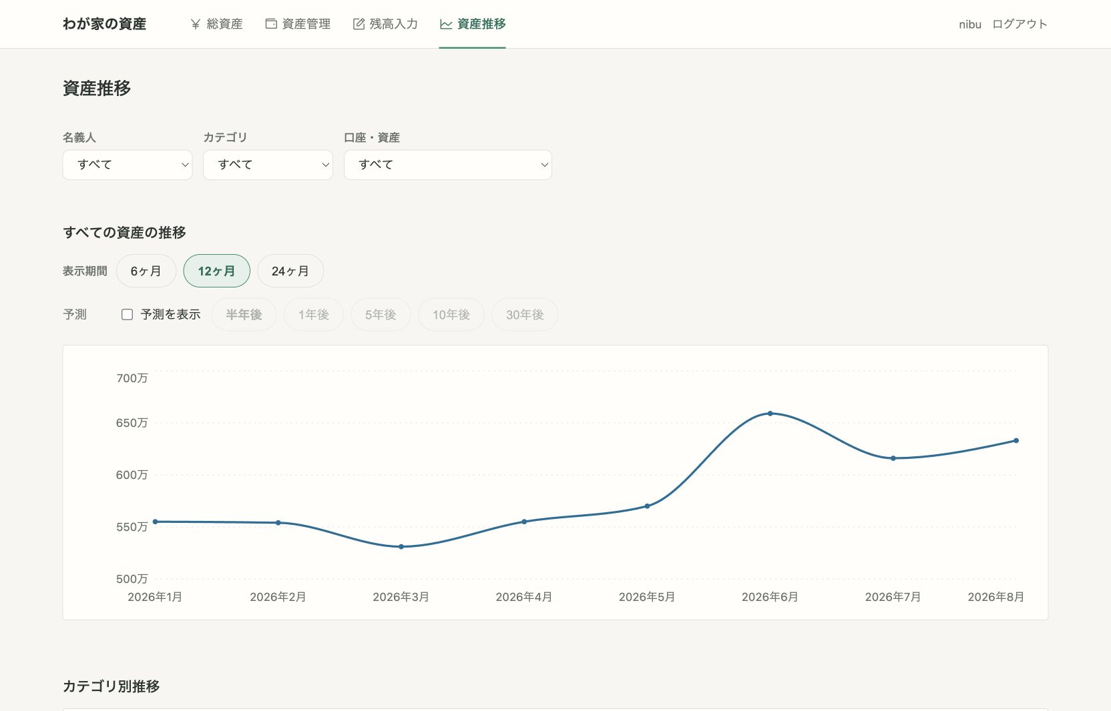The width and height of the screenshot is (1111, 711).
Task: Click the 2026年6月 peak data point
Action: pyautogui.click(x=770, y=414)
